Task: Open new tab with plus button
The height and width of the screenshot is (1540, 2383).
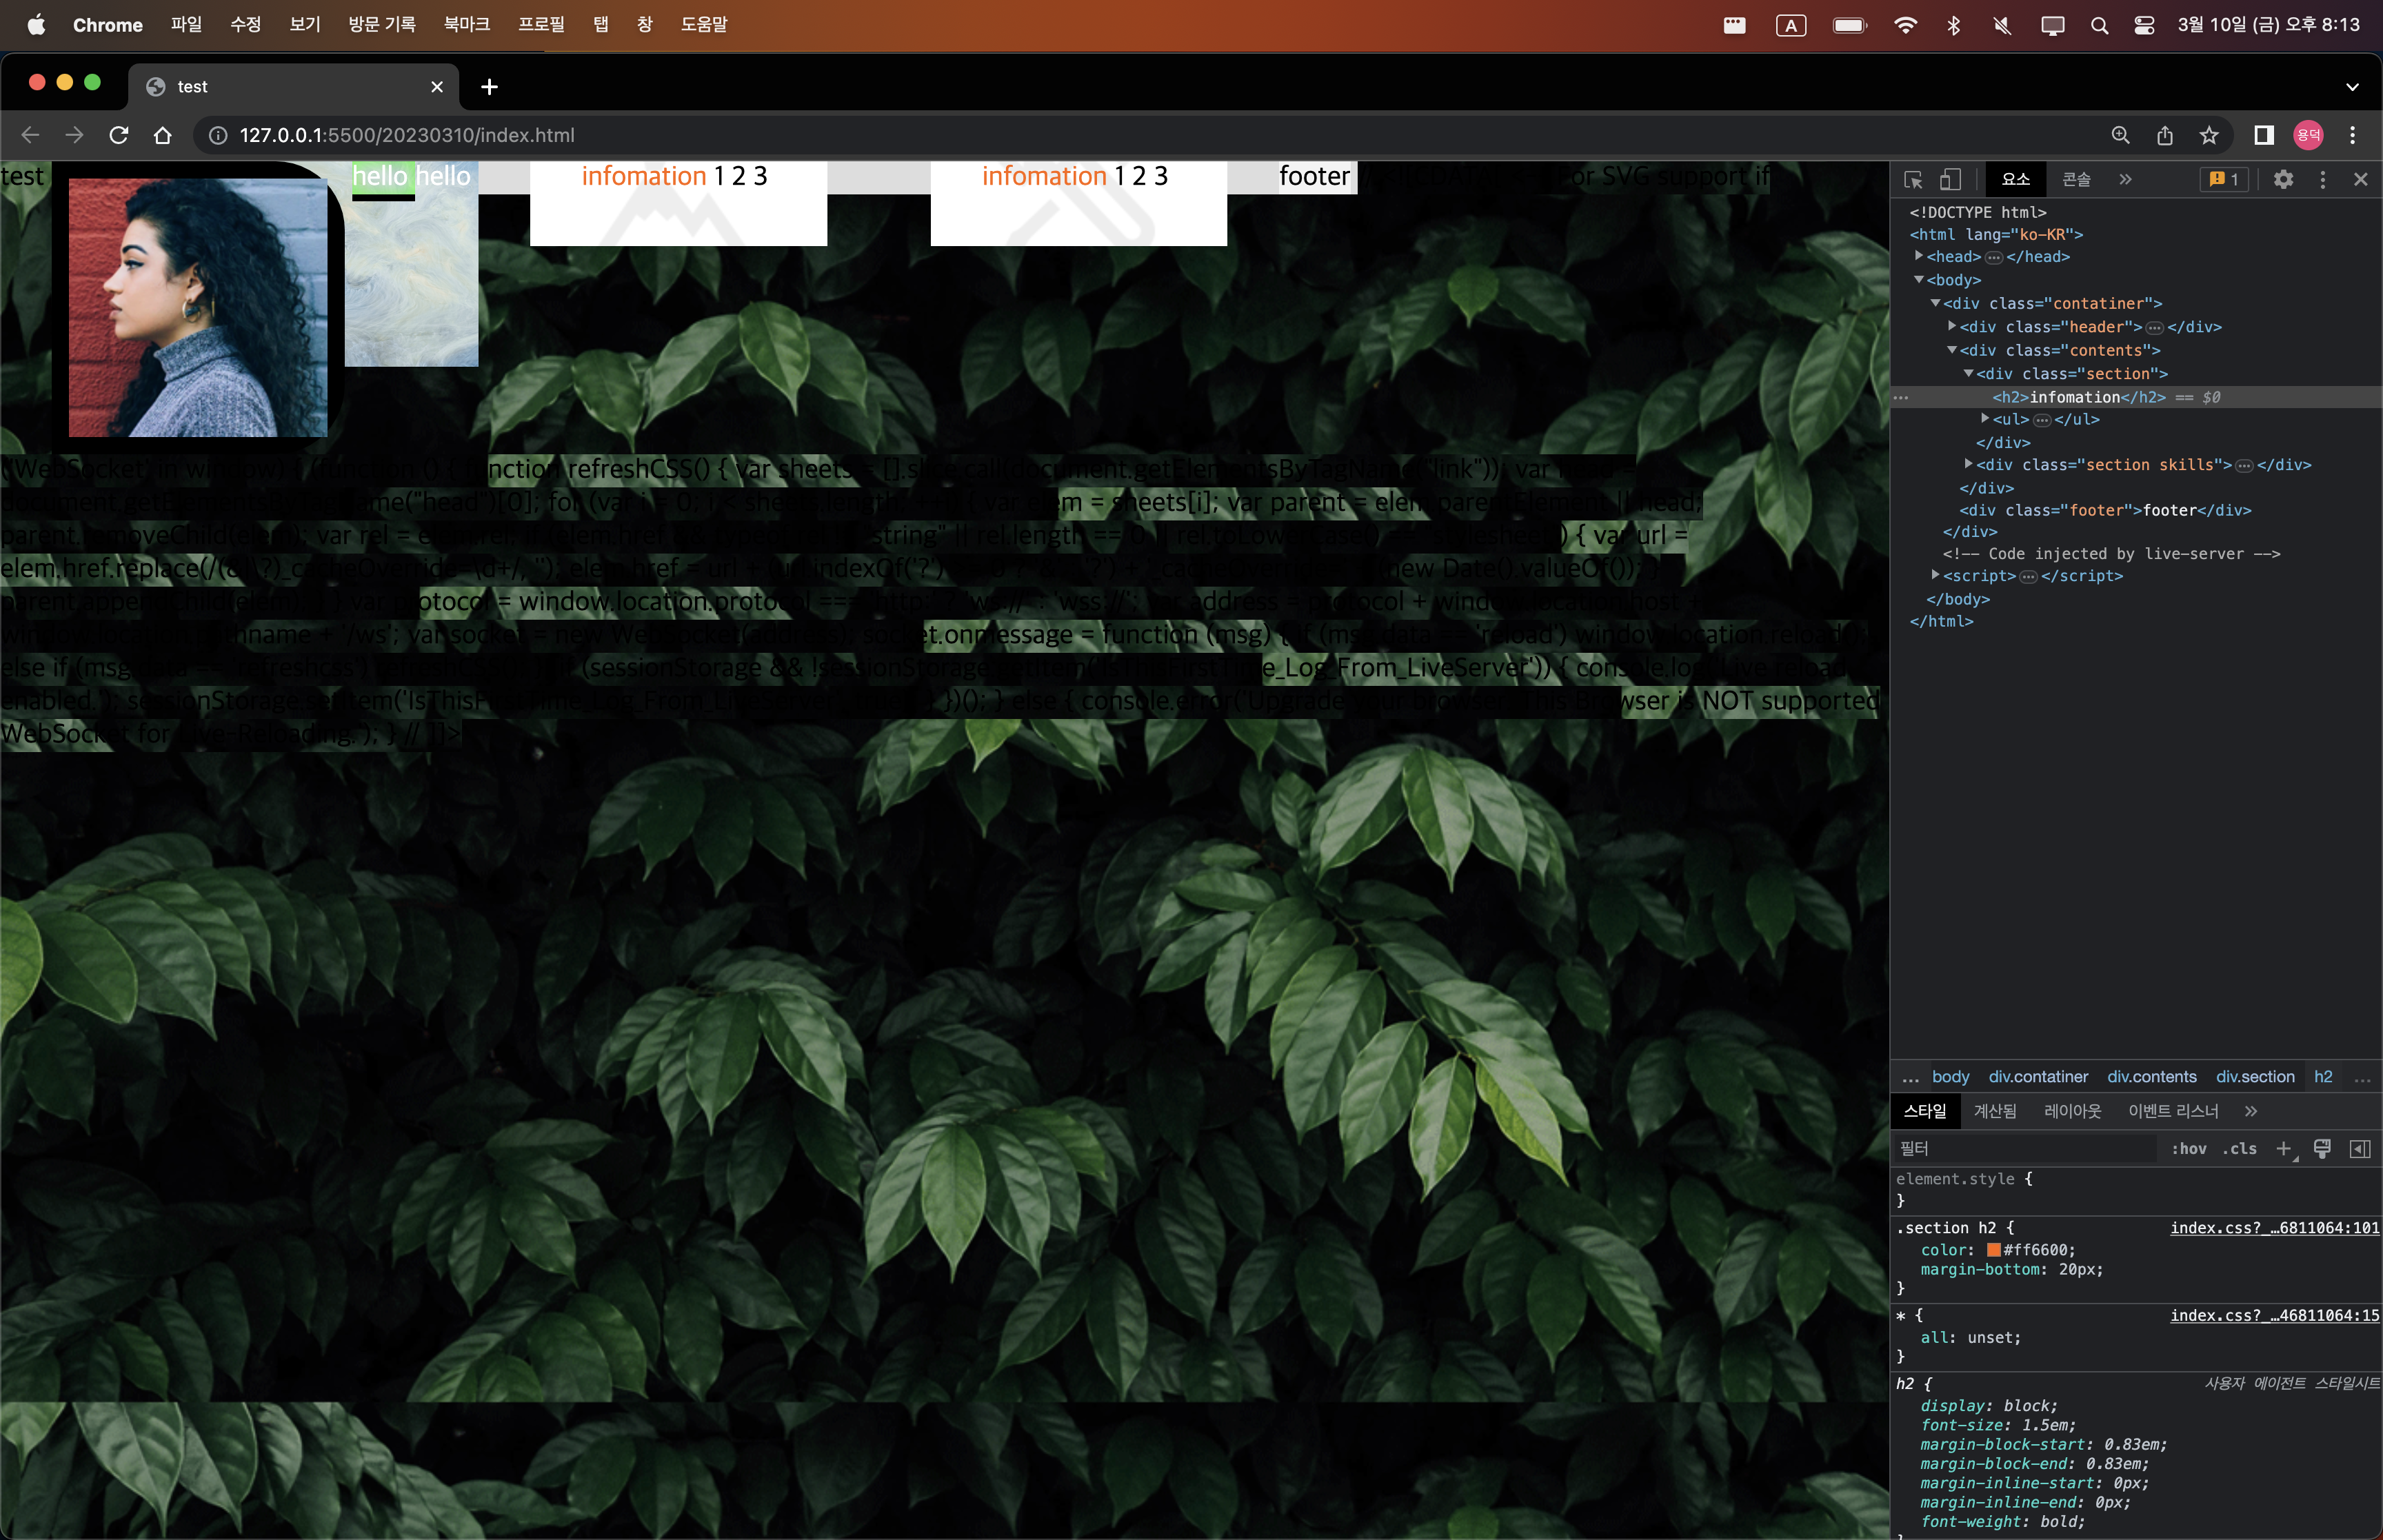Action: (489, 87)
